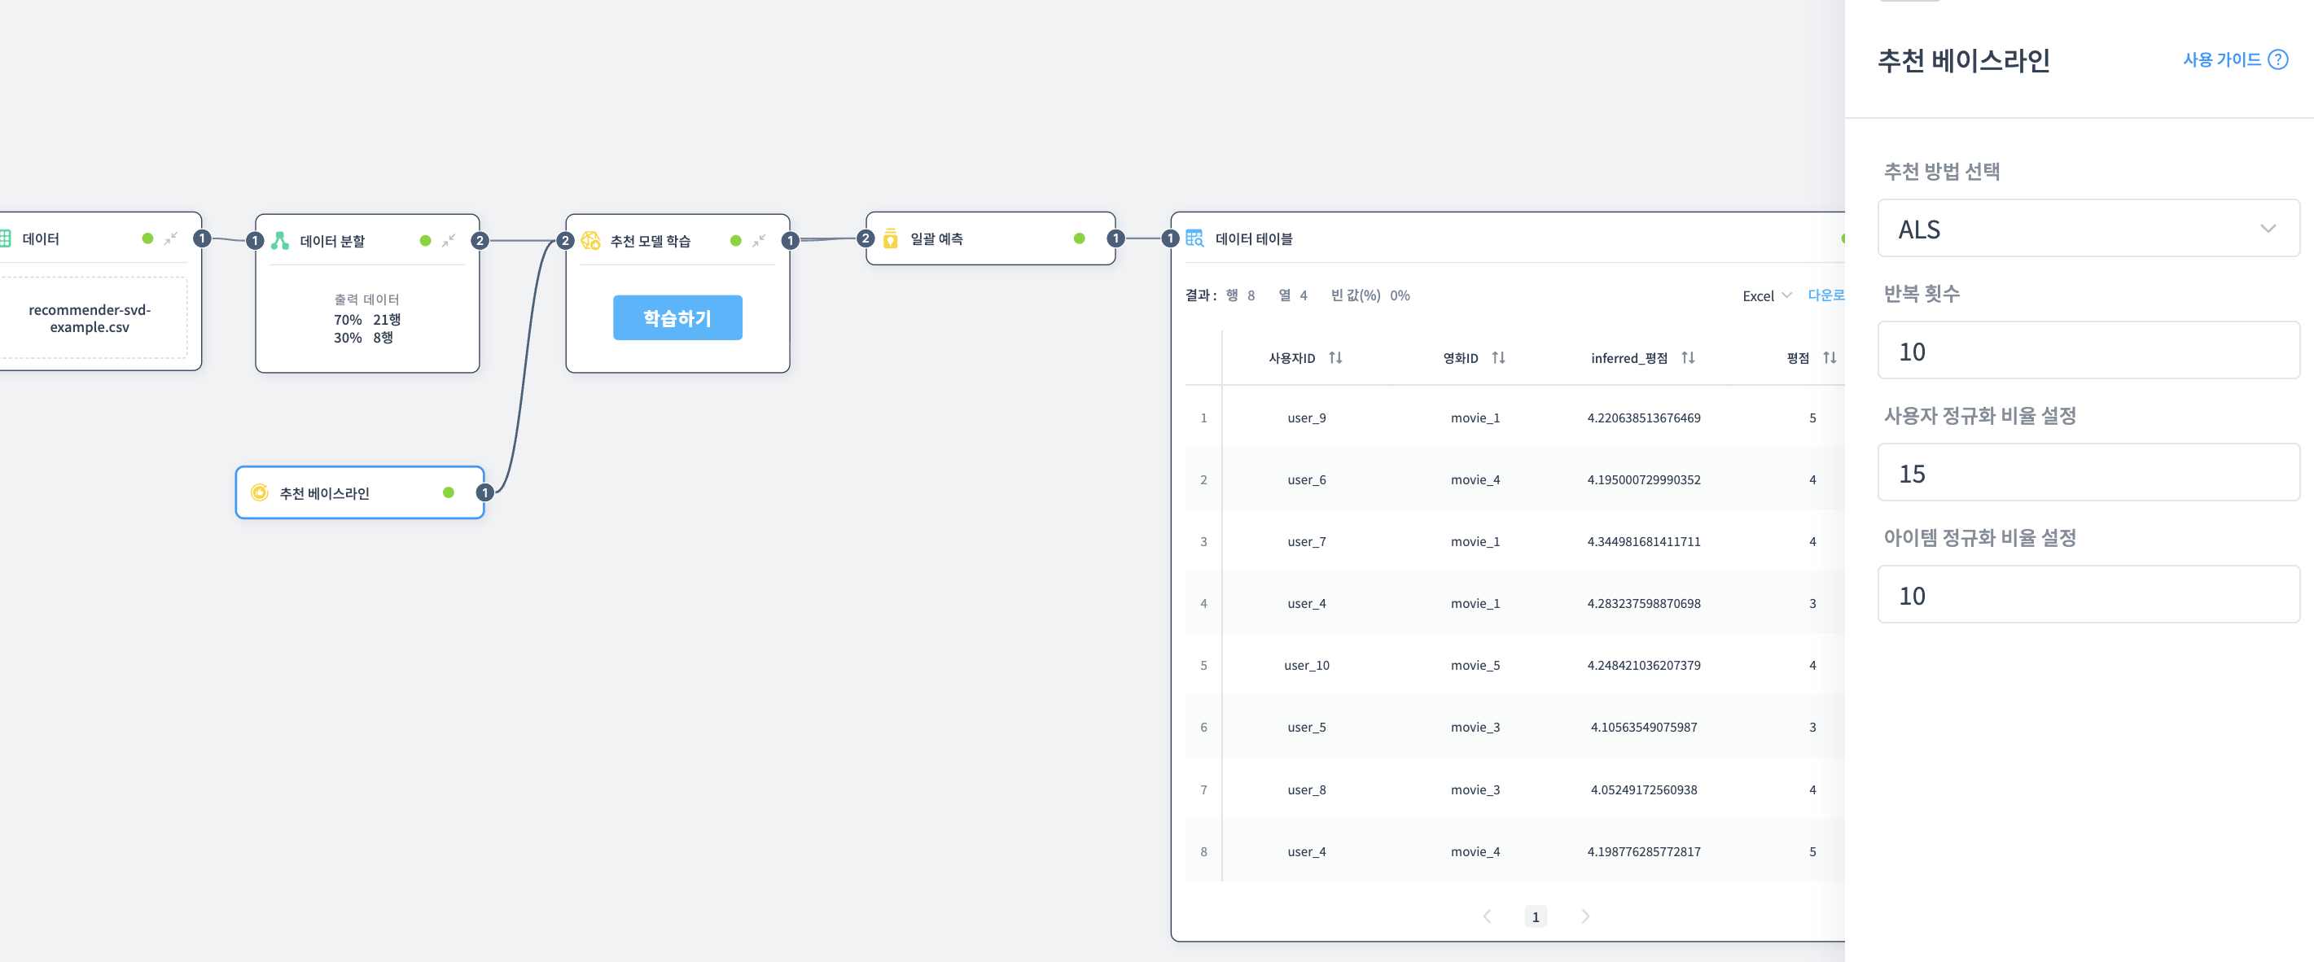Sort the table by 사용자ID column
Viewport: 2314px width, 962px height.
tap(1334, 357)
